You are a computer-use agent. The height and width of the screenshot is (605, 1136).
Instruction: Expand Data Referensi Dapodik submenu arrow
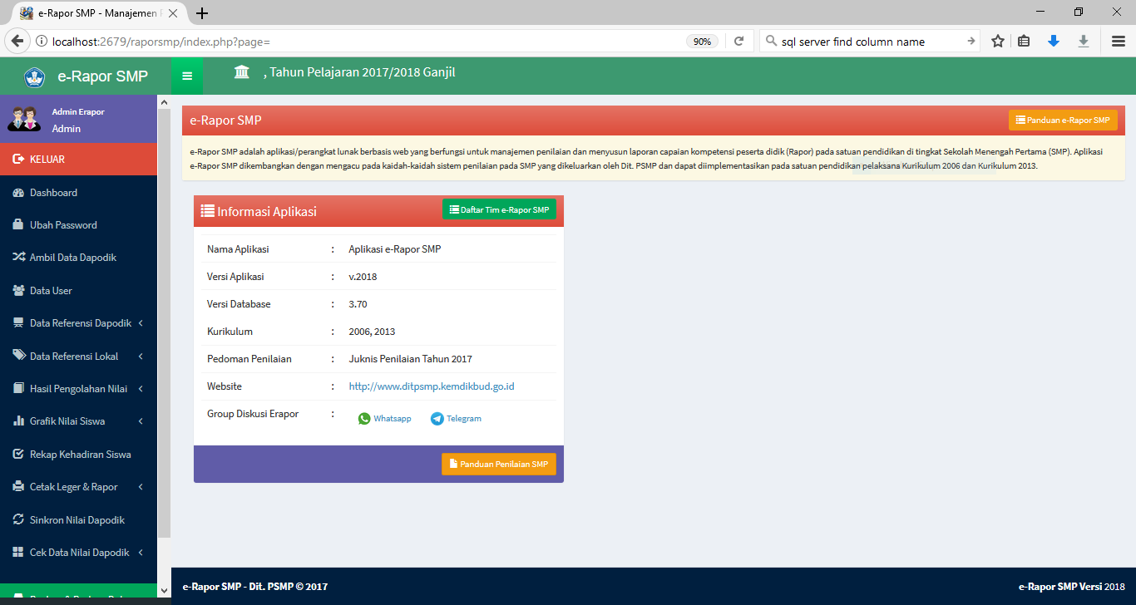pos(141,323)
